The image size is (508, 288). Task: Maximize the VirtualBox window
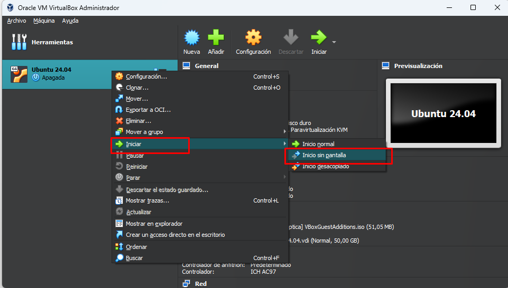pos(473,7)
